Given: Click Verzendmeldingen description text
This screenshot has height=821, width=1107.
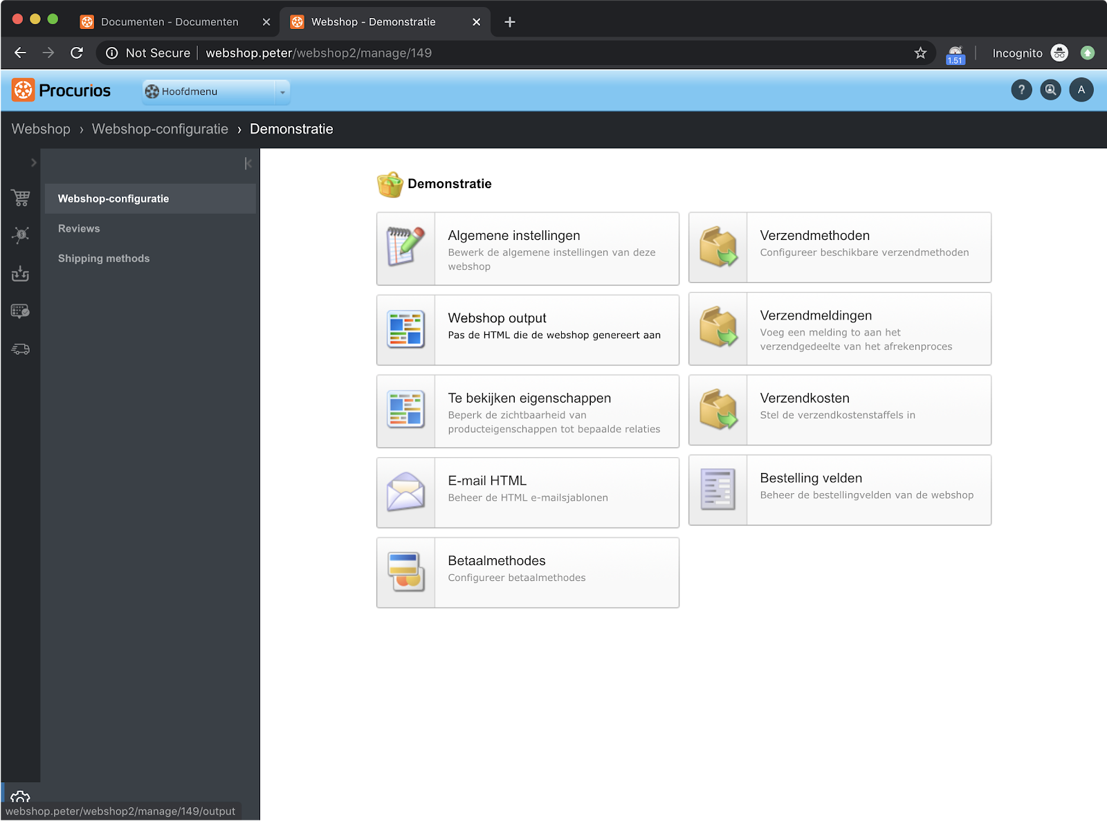Looking at the screenshot, I should coord(856,340).
